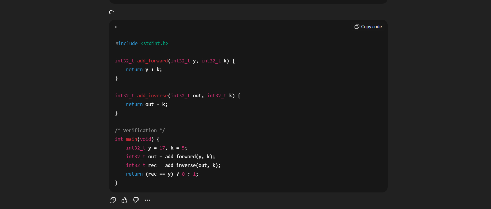Viewport: 491px width, 209px height.
Task: Click the add_forward function signature line
Action: click(x=175, y=61)
